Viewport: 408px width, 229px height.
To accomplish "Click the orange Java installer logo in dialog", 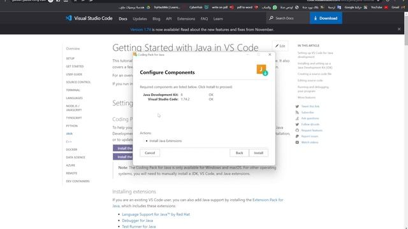I will (262, 70).
